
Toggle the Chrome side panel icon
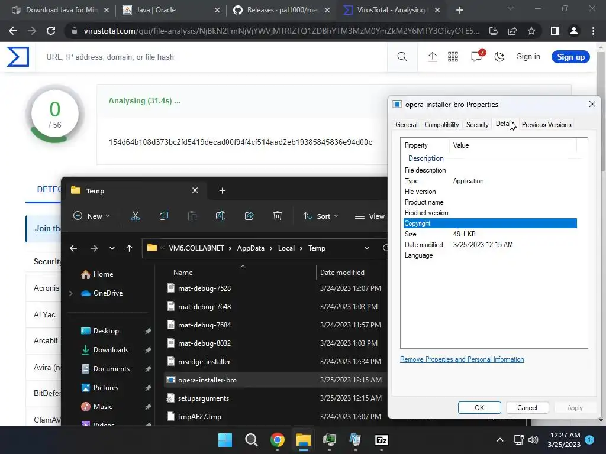(x=555, y=31)
